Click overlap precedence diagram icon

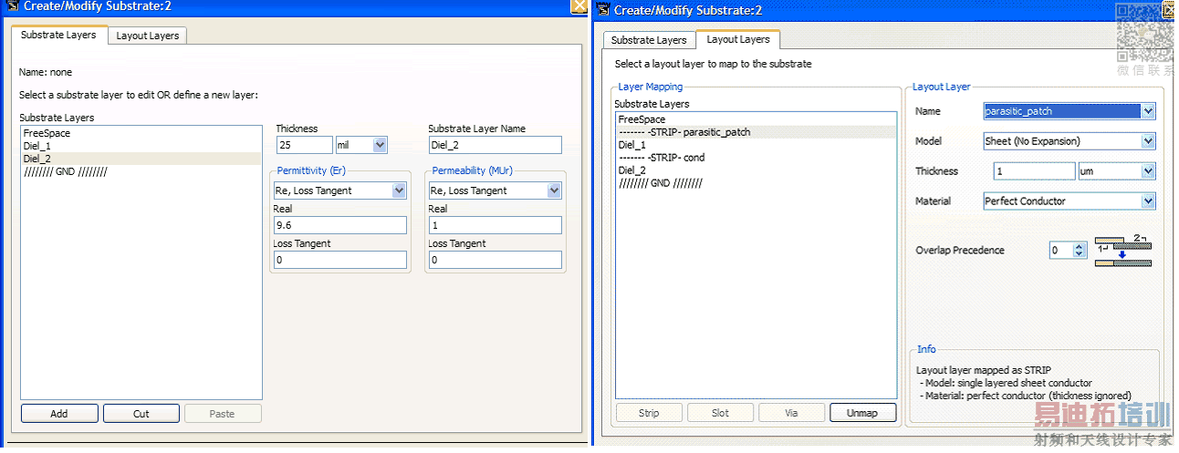coord(1123,251)
